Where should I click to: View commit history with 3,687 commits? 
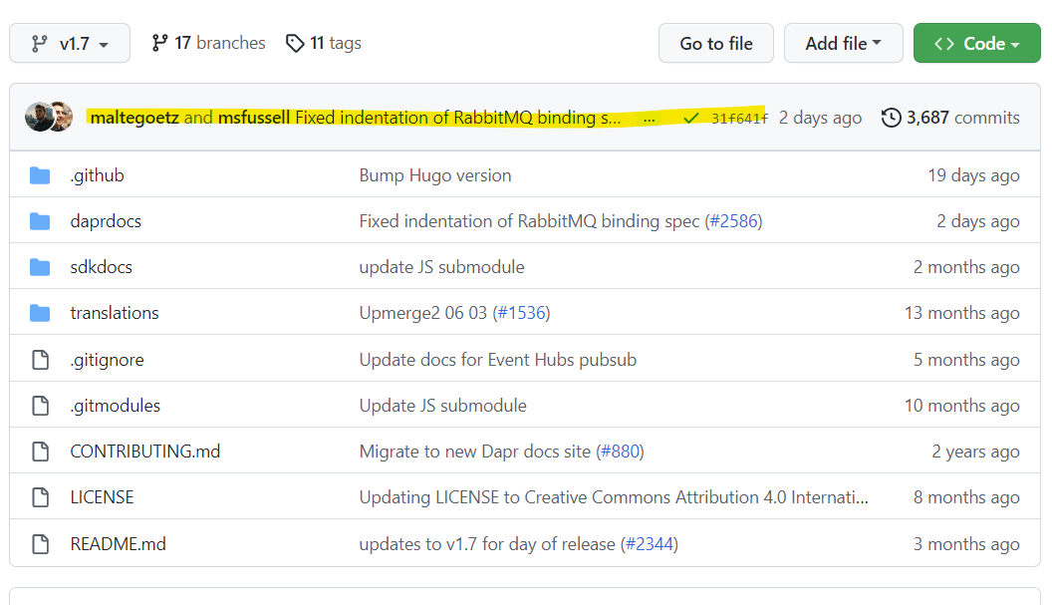(x=950, y=118)
